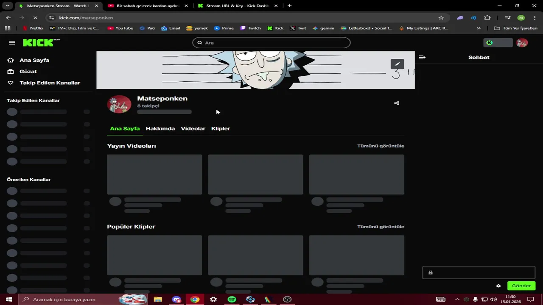Open Chrome profile M icon
This screenshot has height=305, width=543.
(521, 18)
